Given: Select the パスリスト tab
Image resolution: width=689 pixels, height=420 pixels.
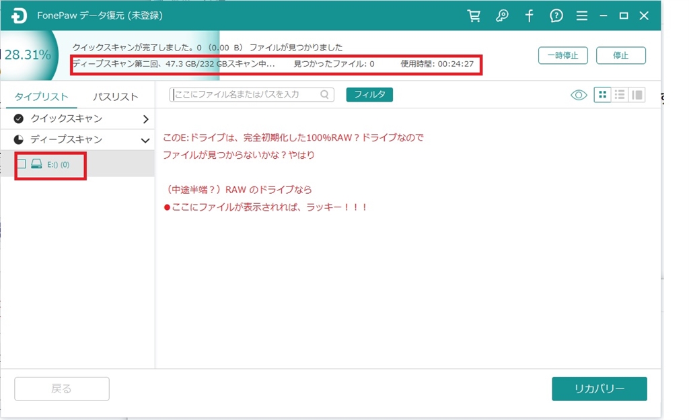Looking at the screenshot, I should [116, 97].
